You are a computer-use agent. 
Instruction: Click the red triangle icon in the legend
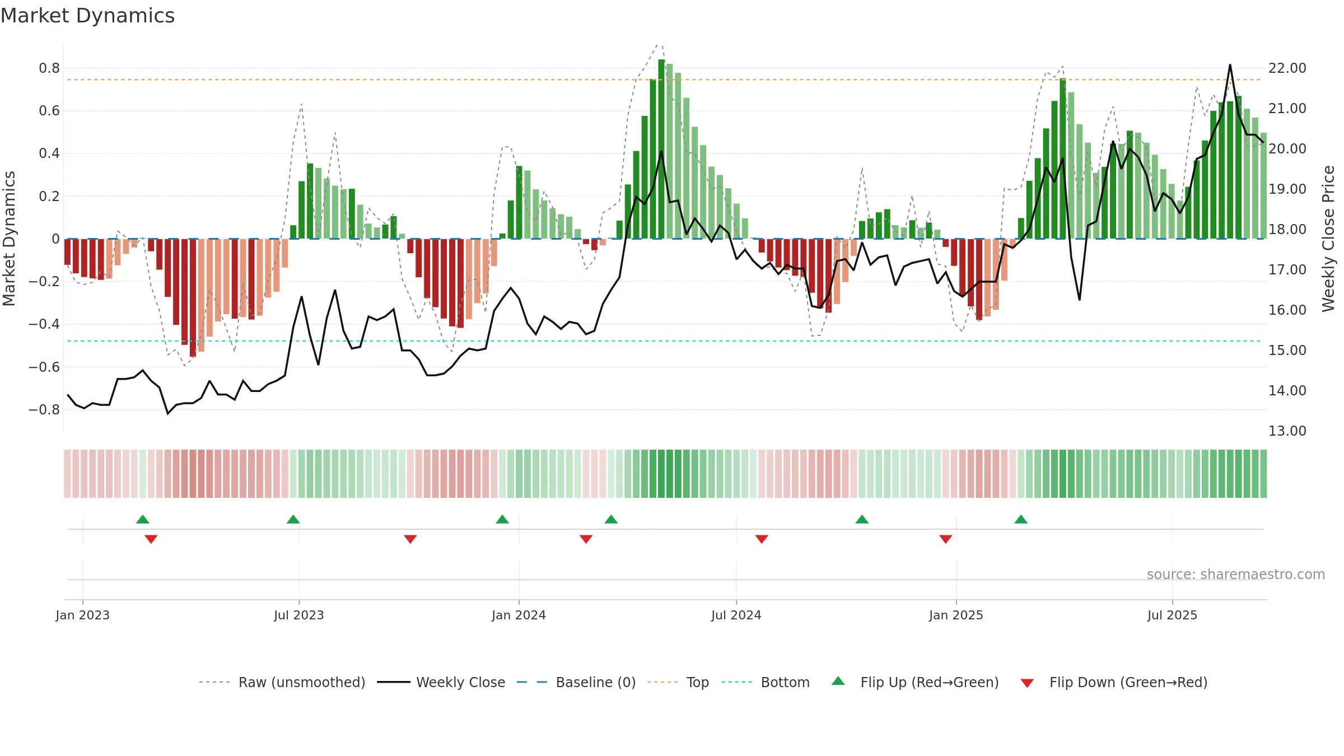tap(1027, 683)
